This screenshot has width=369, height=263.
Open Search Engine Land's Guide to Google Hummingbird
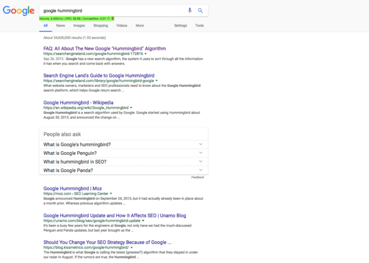(x=99, y=76)
